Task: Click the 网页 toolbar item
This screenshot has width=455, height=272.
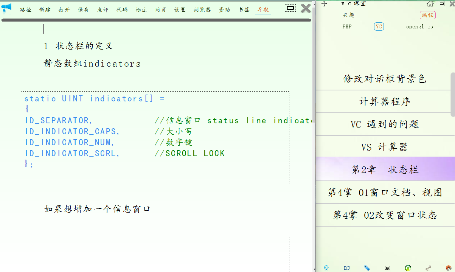Action: [161, 10]
